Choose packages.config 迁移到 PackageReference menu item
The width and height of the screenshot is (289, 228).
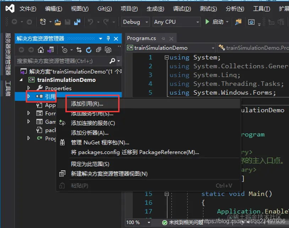[x=148, y=152]
